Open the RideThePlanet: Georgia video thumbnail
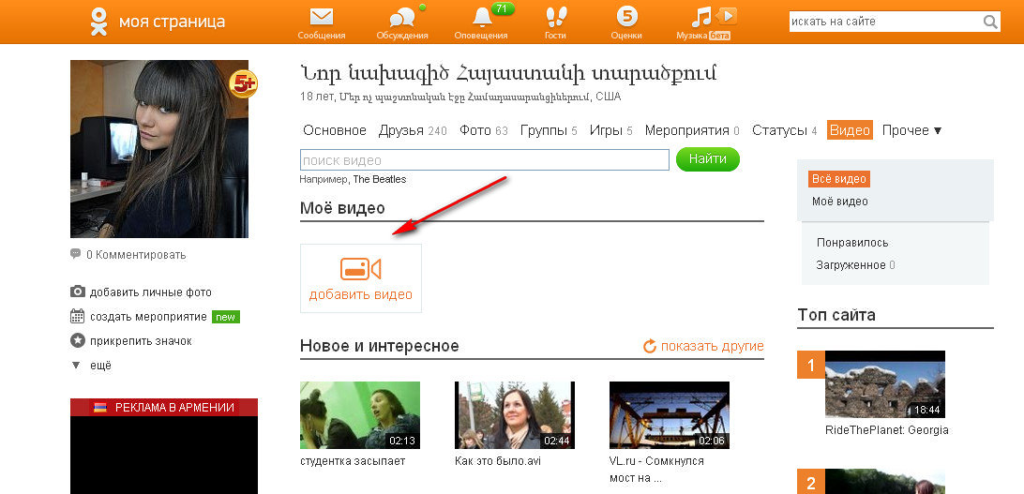 [x=885, y=384]
